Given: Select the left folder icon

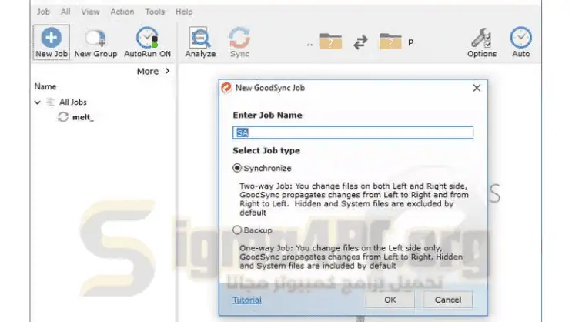Looking at the screenshot, I should click(x=330, y=42).
